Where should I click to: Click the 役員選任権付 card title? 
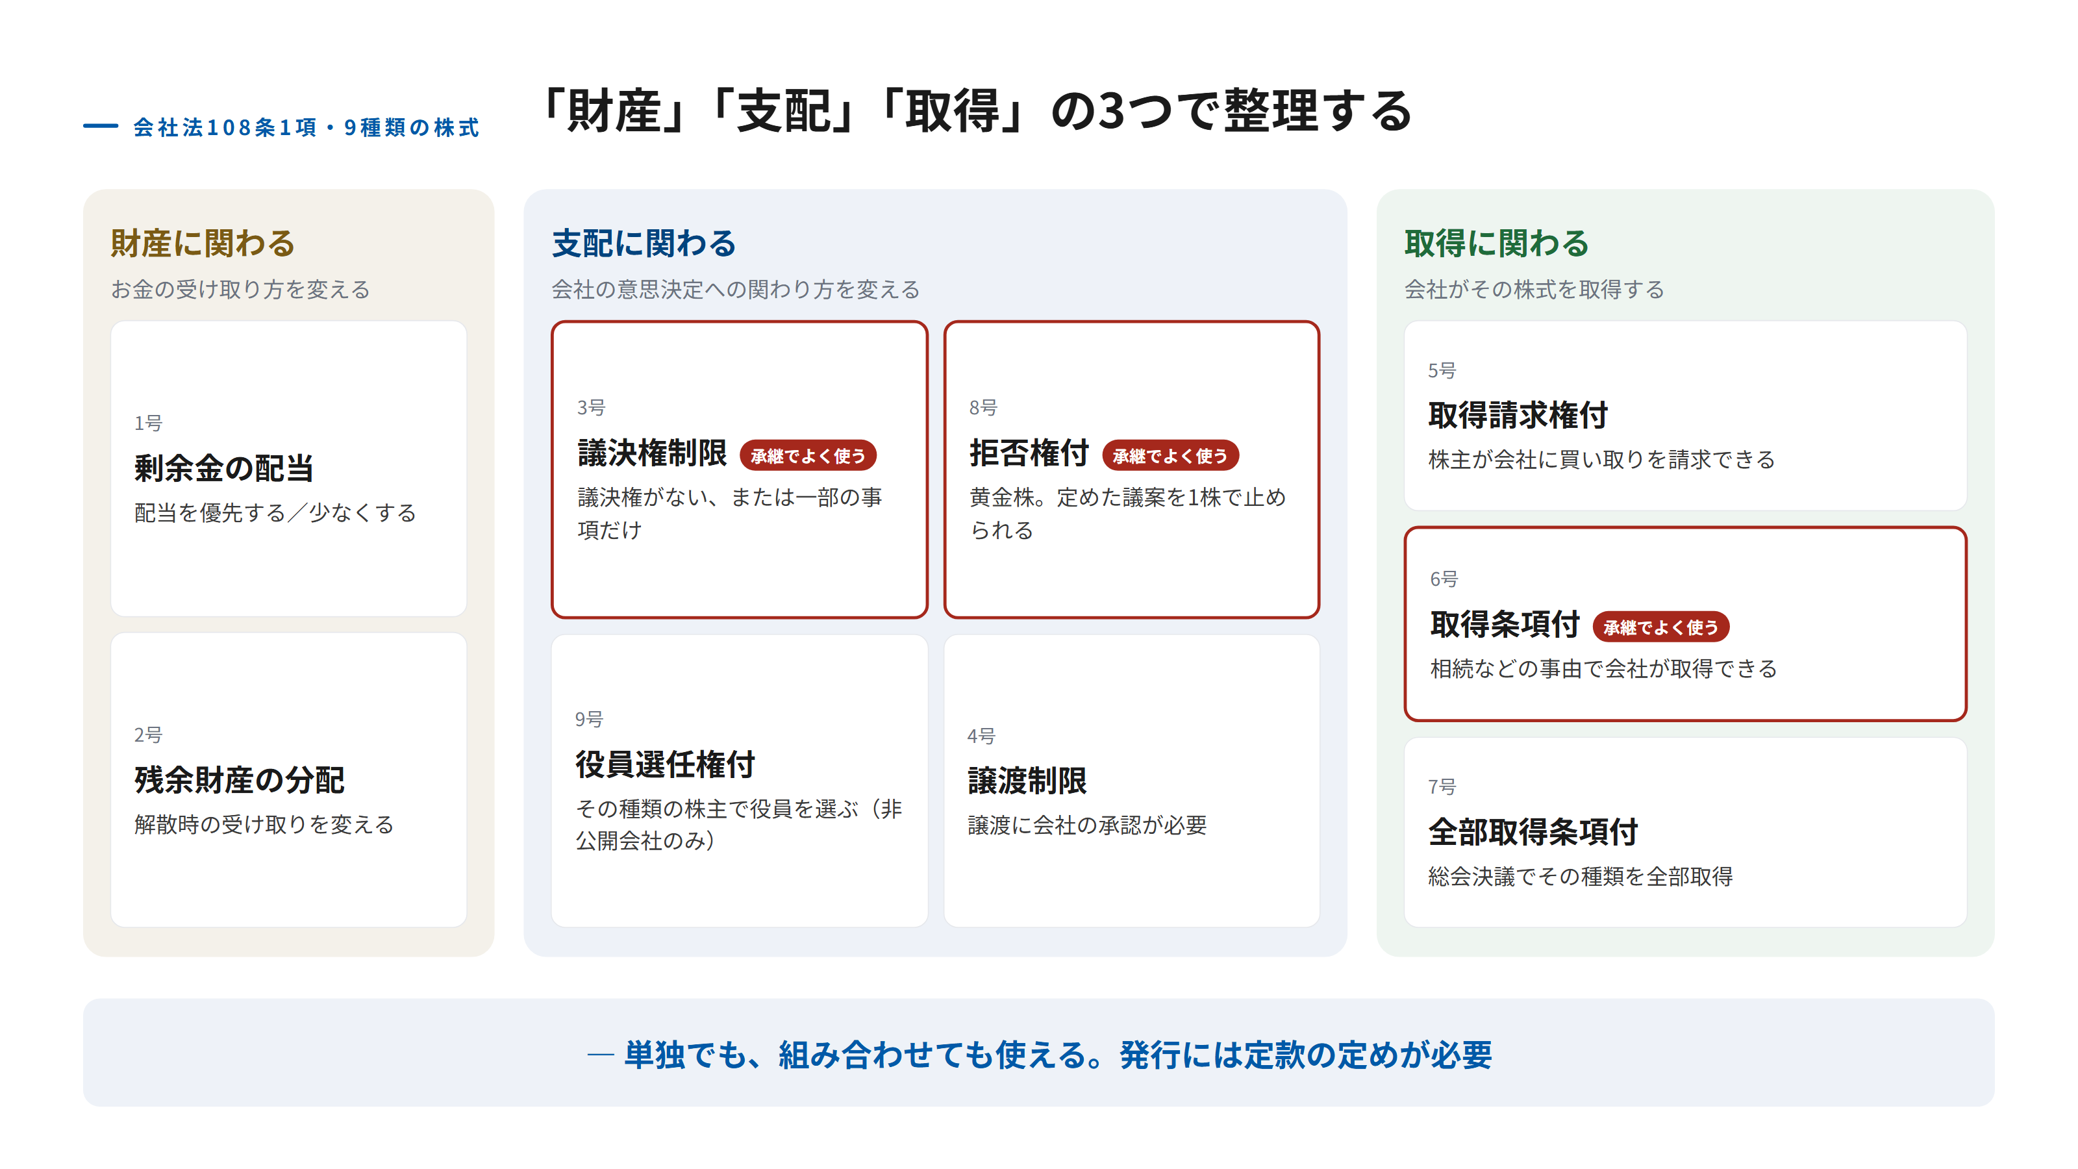click(x=665, y=765)
